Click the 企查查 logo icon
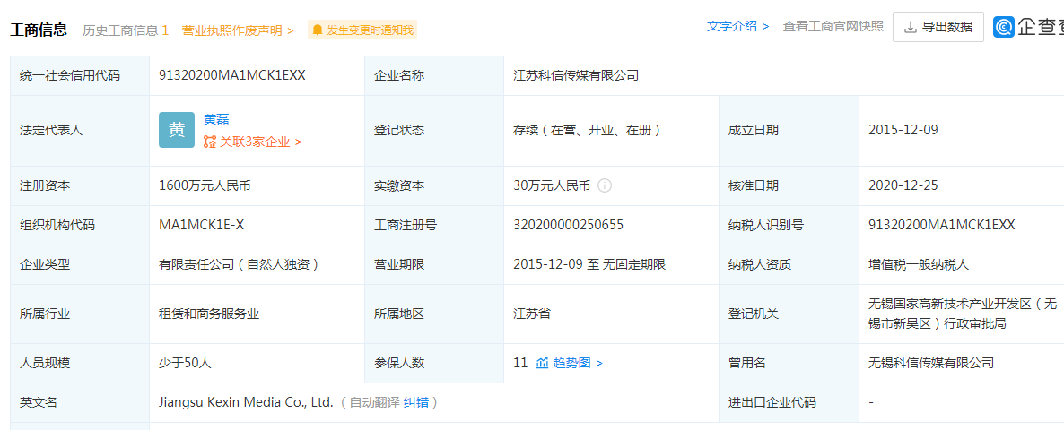Image resolution: width=1064 pixels, height=430 pixels. point(1004,27)
